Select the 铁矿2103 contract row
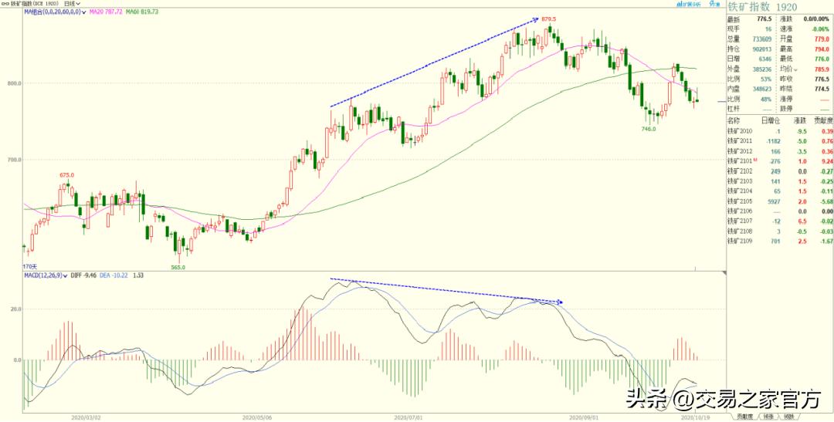834x422 pixels. pos(780,181)
